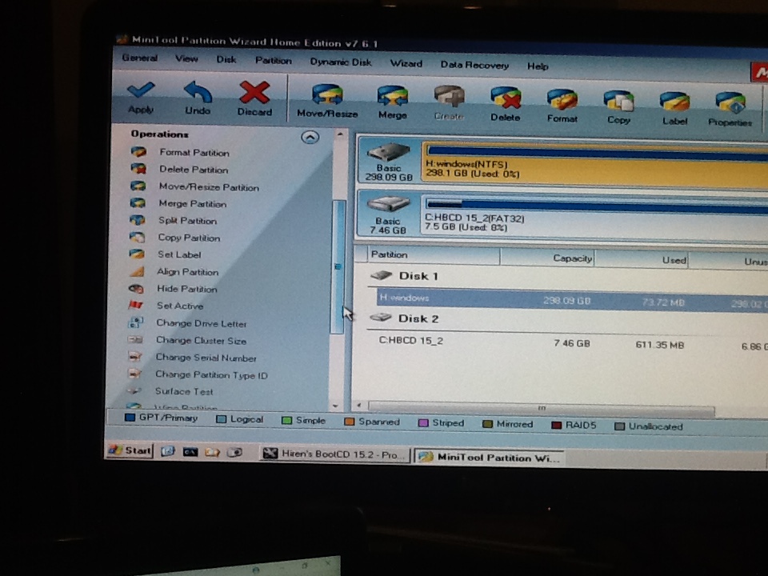Click the Disk 1 group header
The width and height of the screenshot is (768, 576).
click(x=418, y=276)
